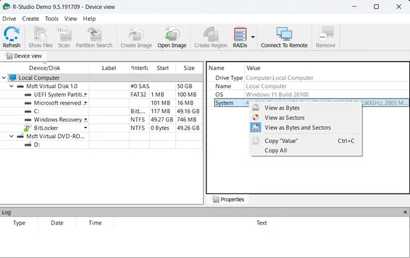Click the Copy "Value" document icon
This screenshot has width=410, height=258.
[x=256, y=141]
